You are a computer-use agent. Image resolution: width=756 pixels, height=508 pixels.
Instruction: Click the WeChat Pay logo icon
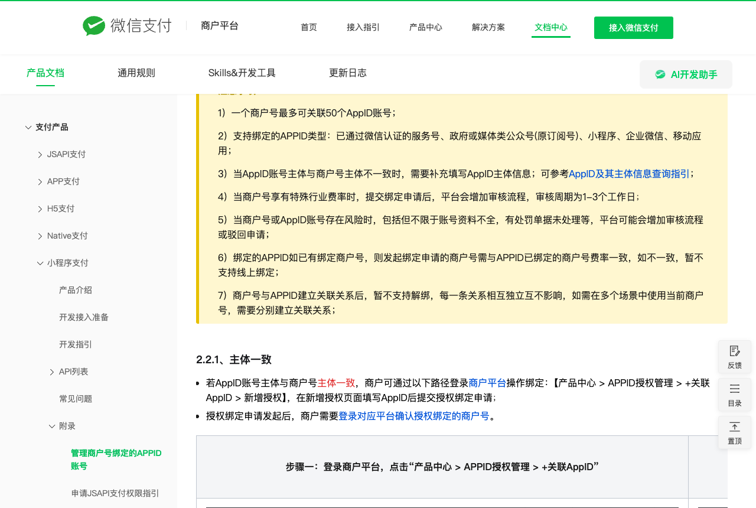point(94,26)
